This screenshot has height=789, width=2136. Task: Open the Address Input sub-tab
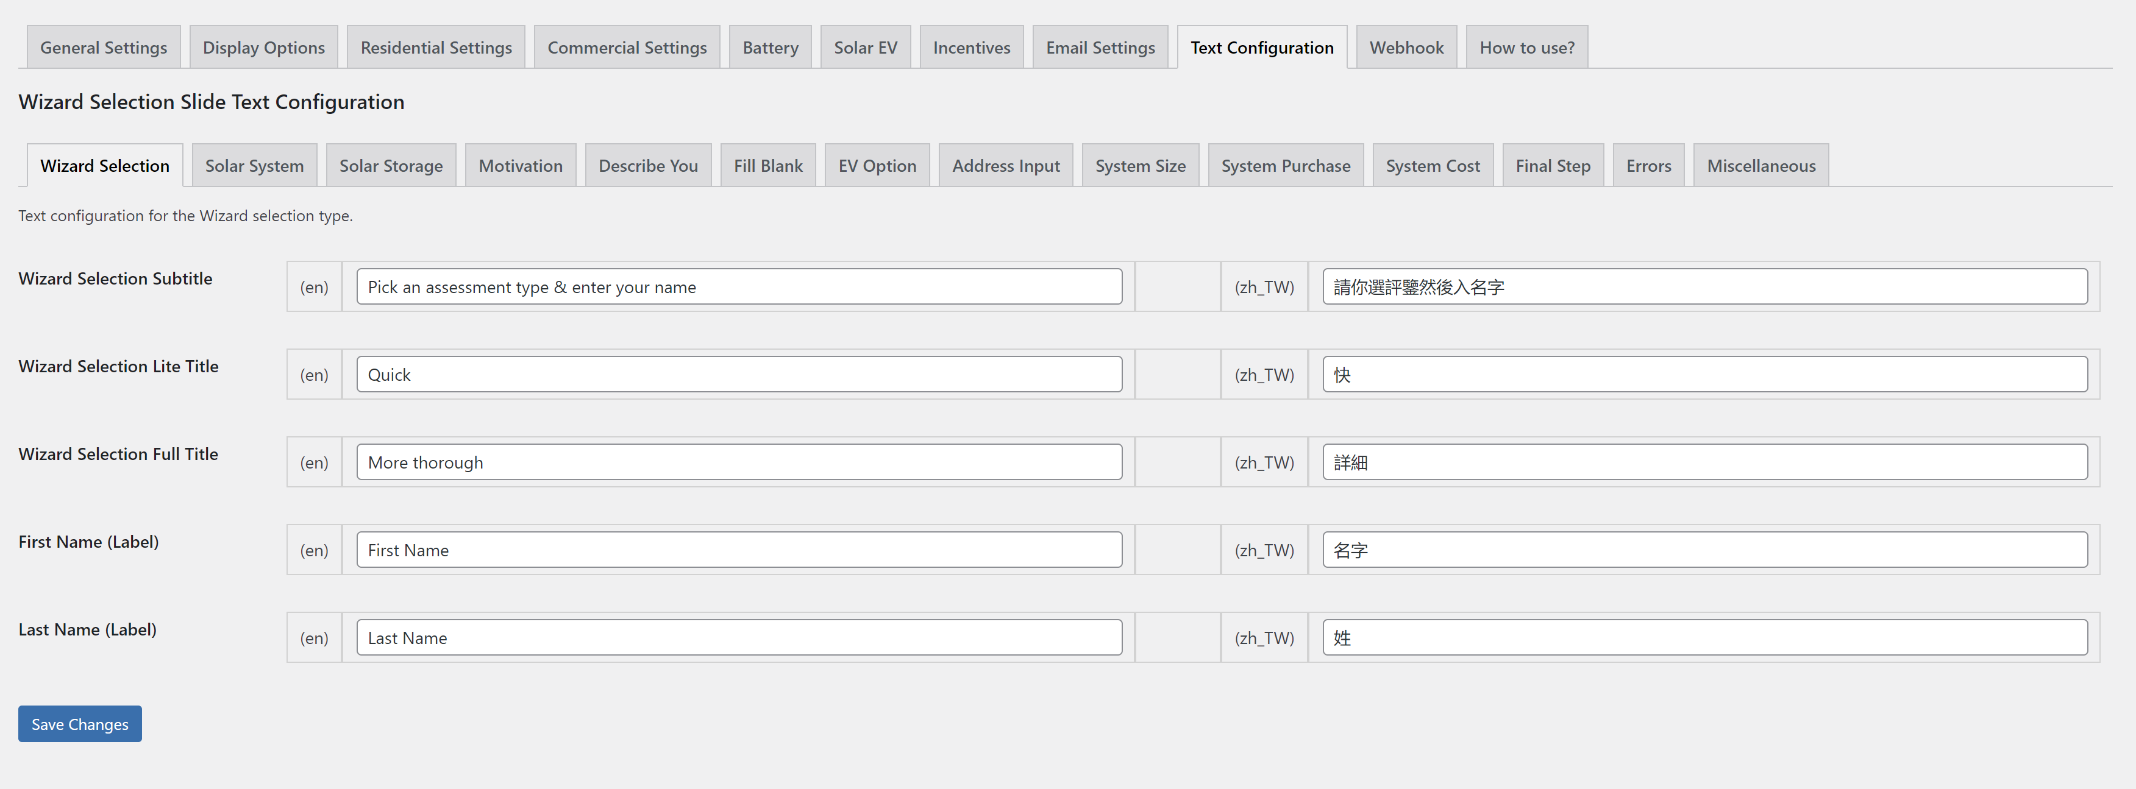1005,166
